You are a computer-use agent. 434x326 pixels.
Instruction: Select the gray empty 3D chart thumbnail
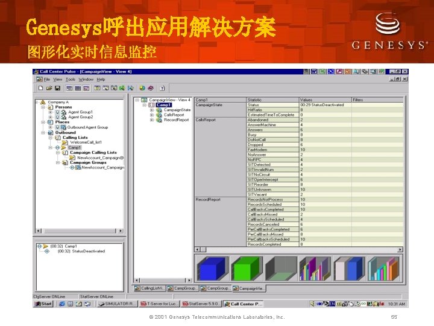point(281,269)
